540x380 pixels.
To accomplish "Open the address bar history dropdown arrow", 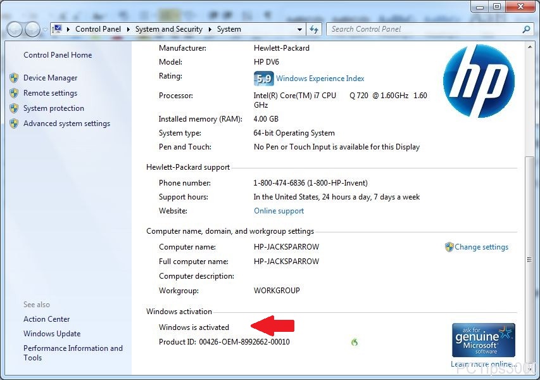I will coord(299,30).
